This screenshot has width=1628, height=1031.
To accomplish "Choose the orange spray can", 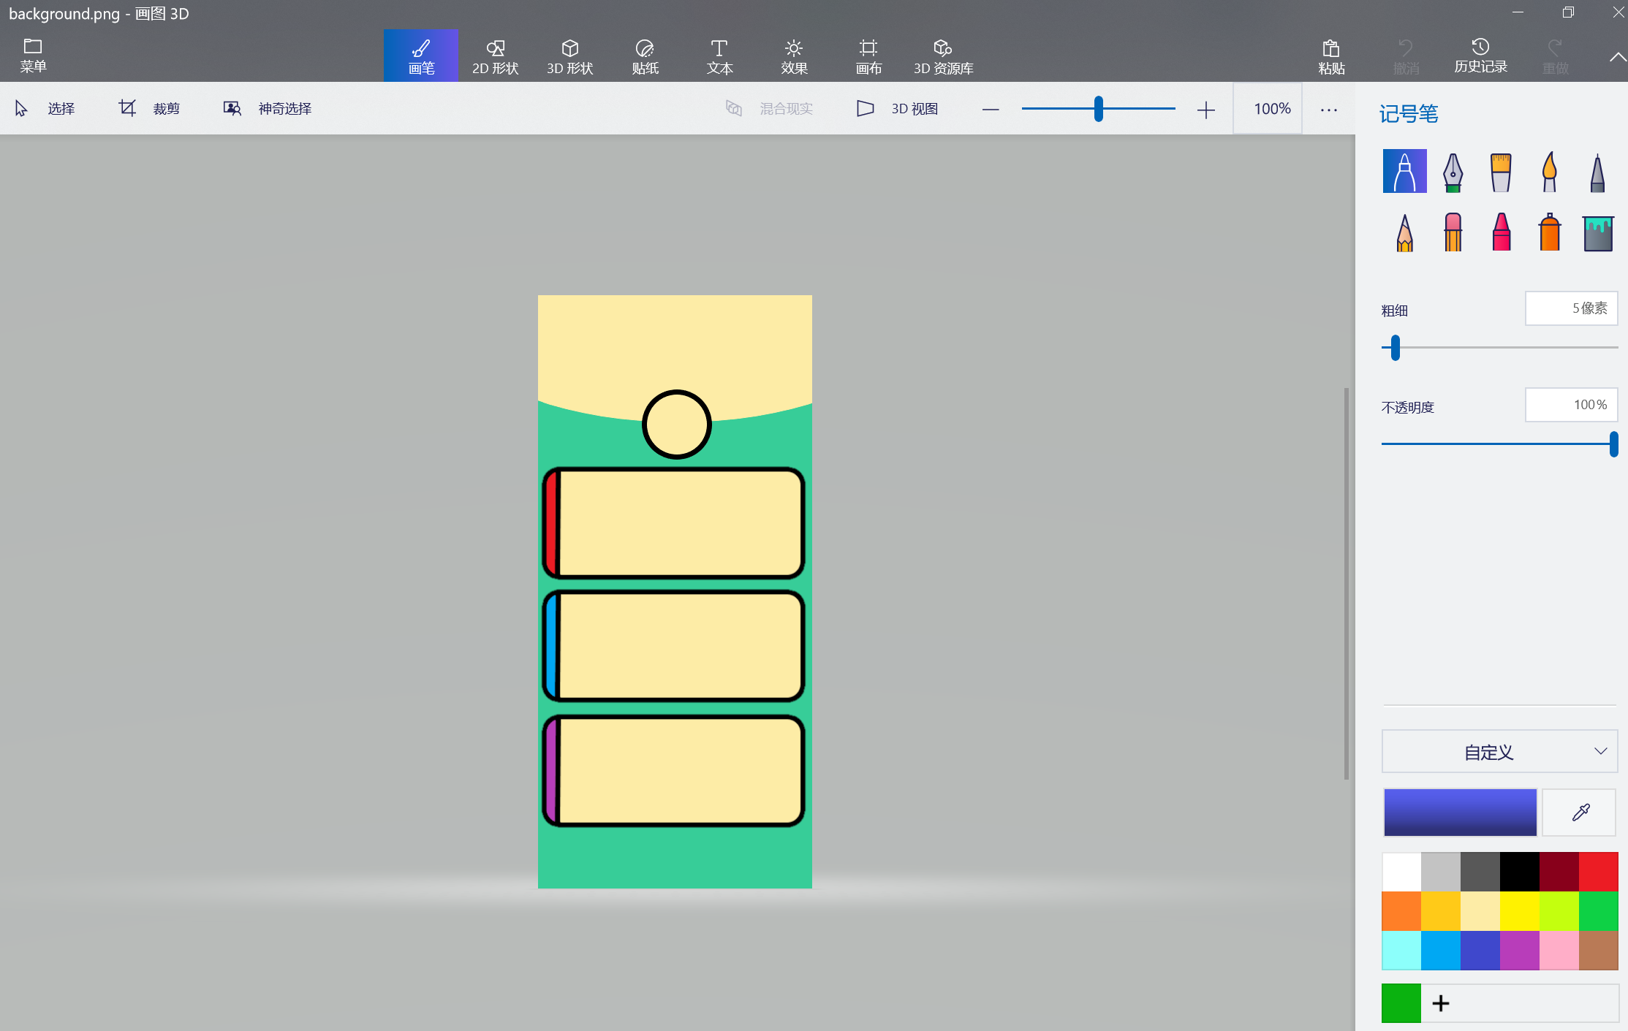I will (x=1549, y=233).
